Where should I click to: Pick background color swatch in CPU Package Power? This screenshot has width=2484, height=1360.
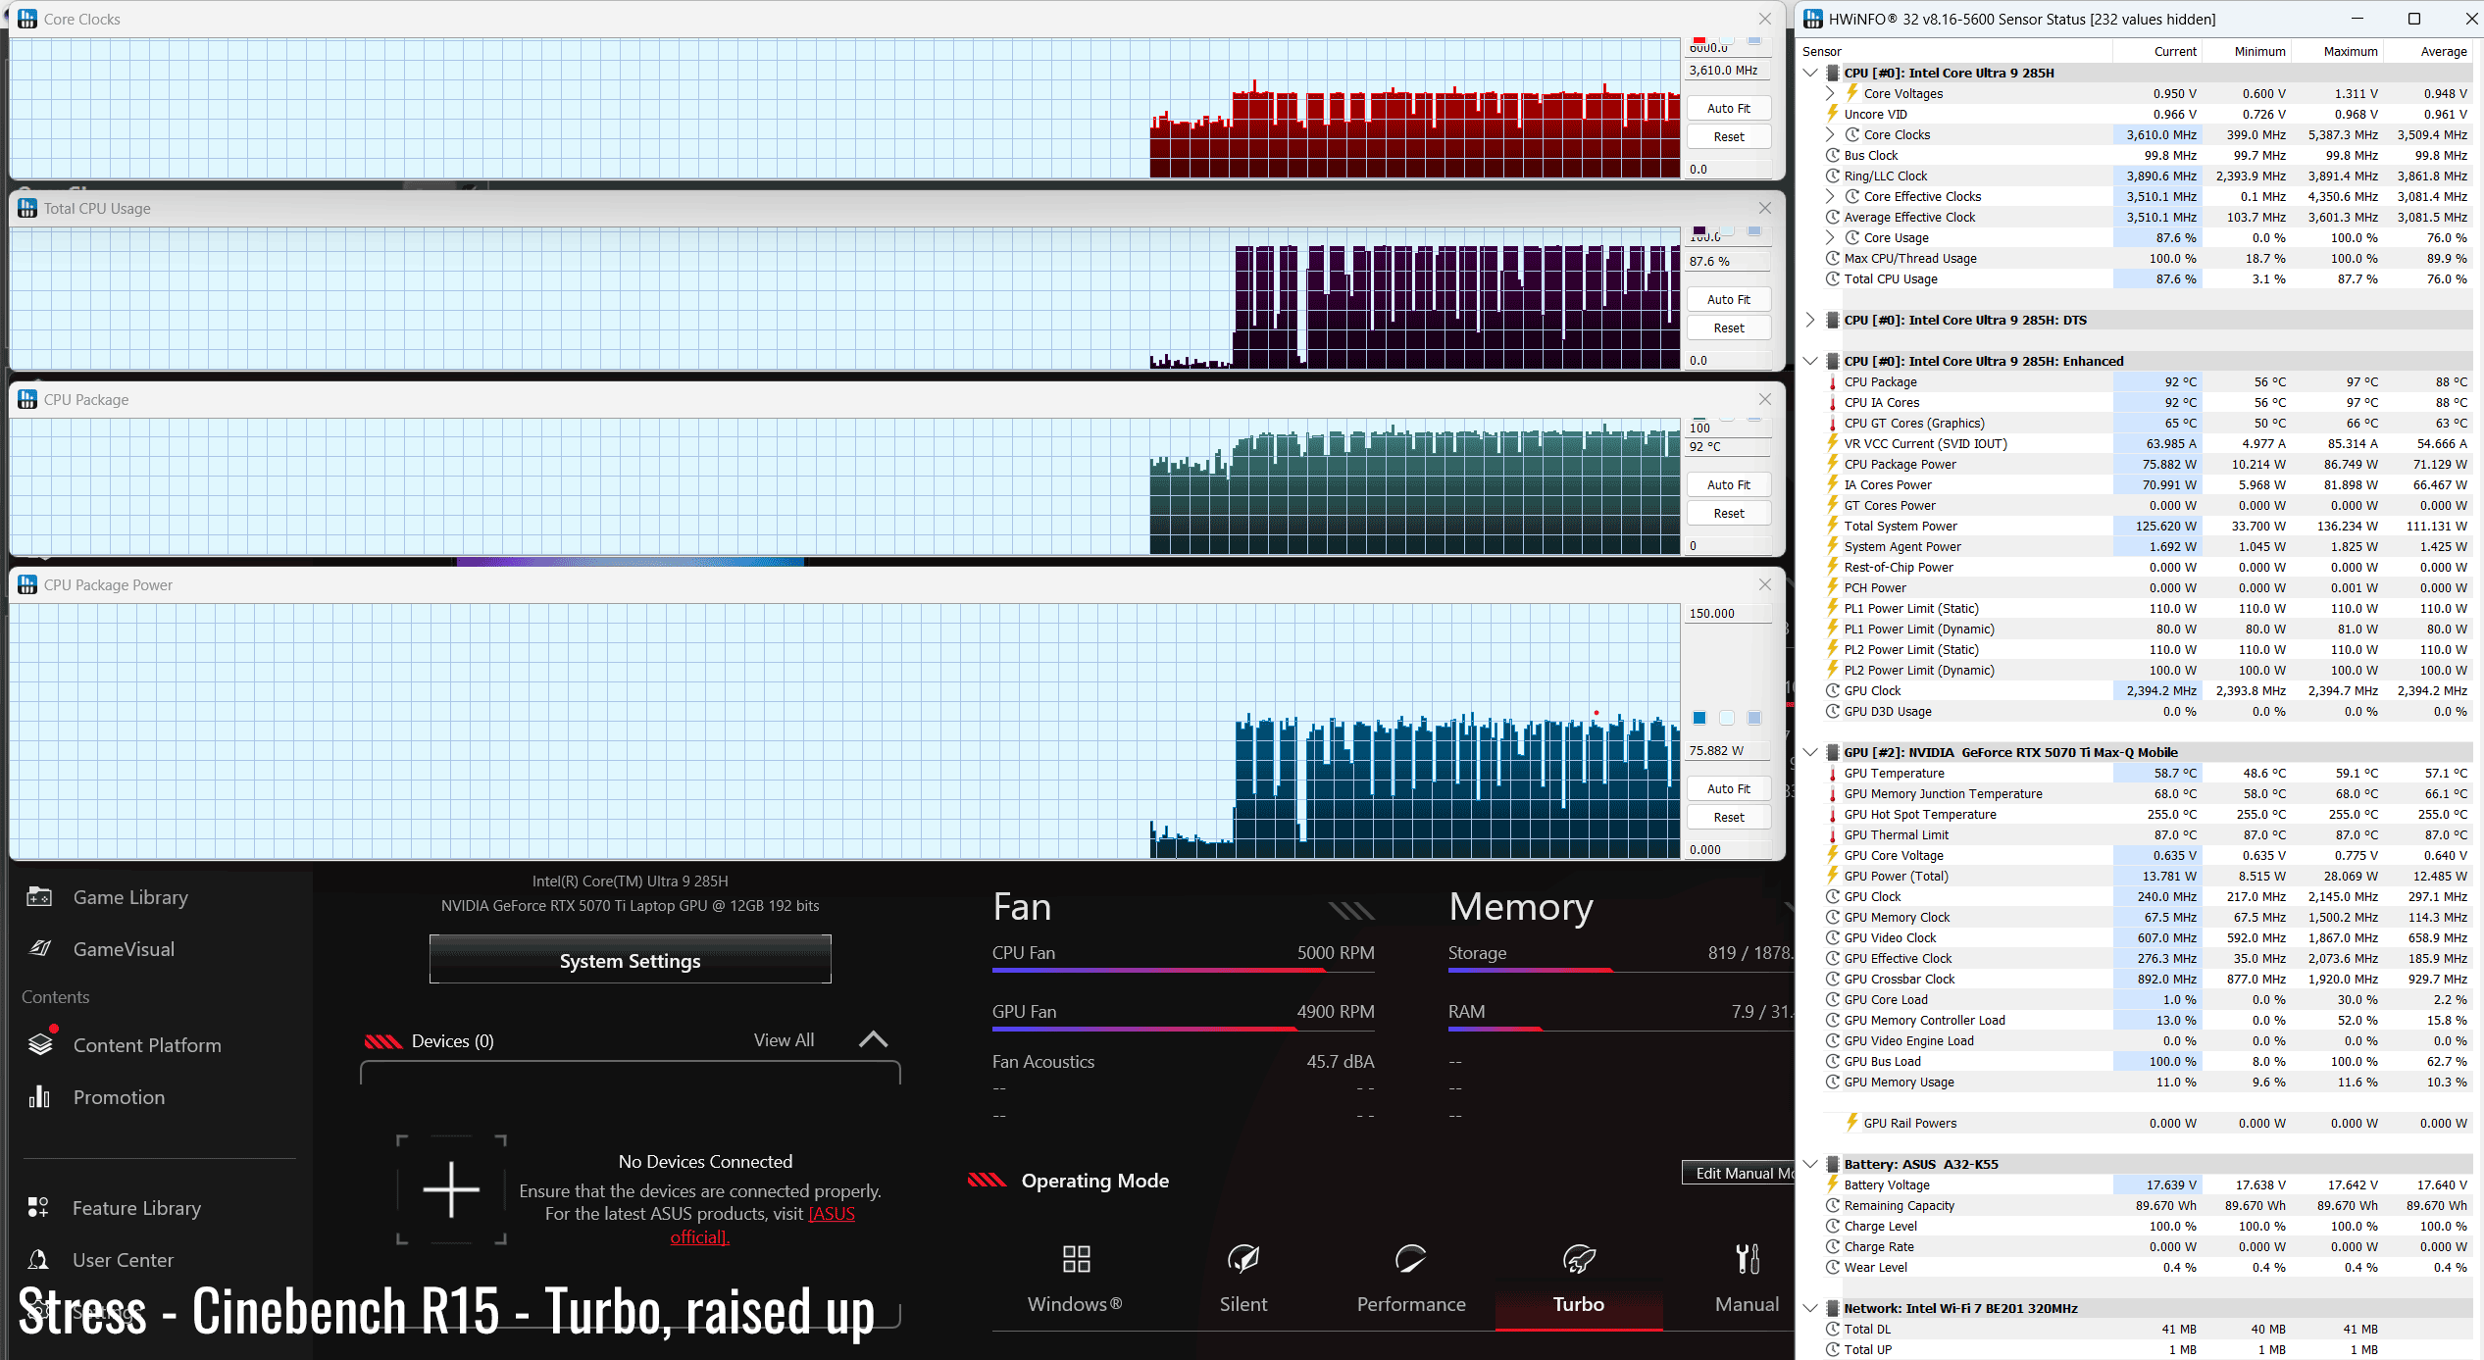coord(1727,718)
